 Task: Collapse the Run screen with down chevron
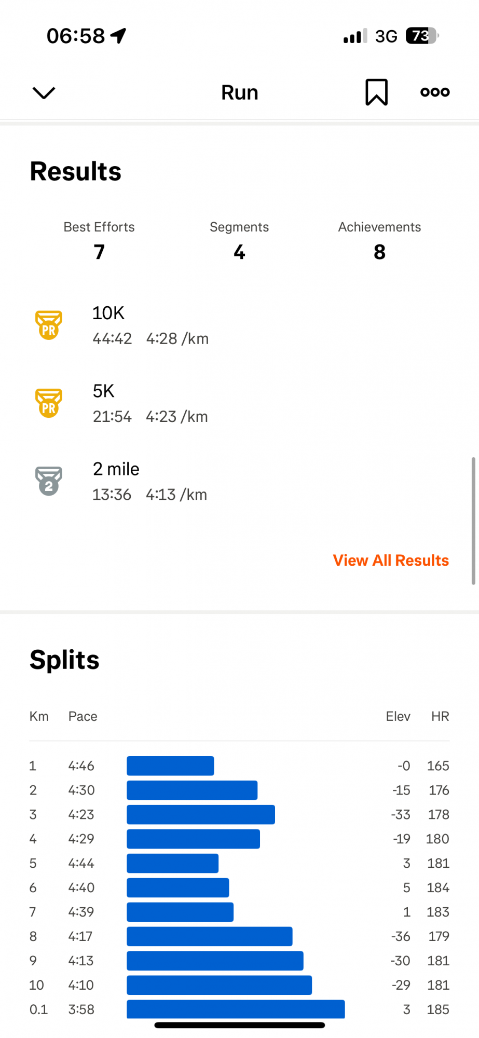(x=44, y=92)
